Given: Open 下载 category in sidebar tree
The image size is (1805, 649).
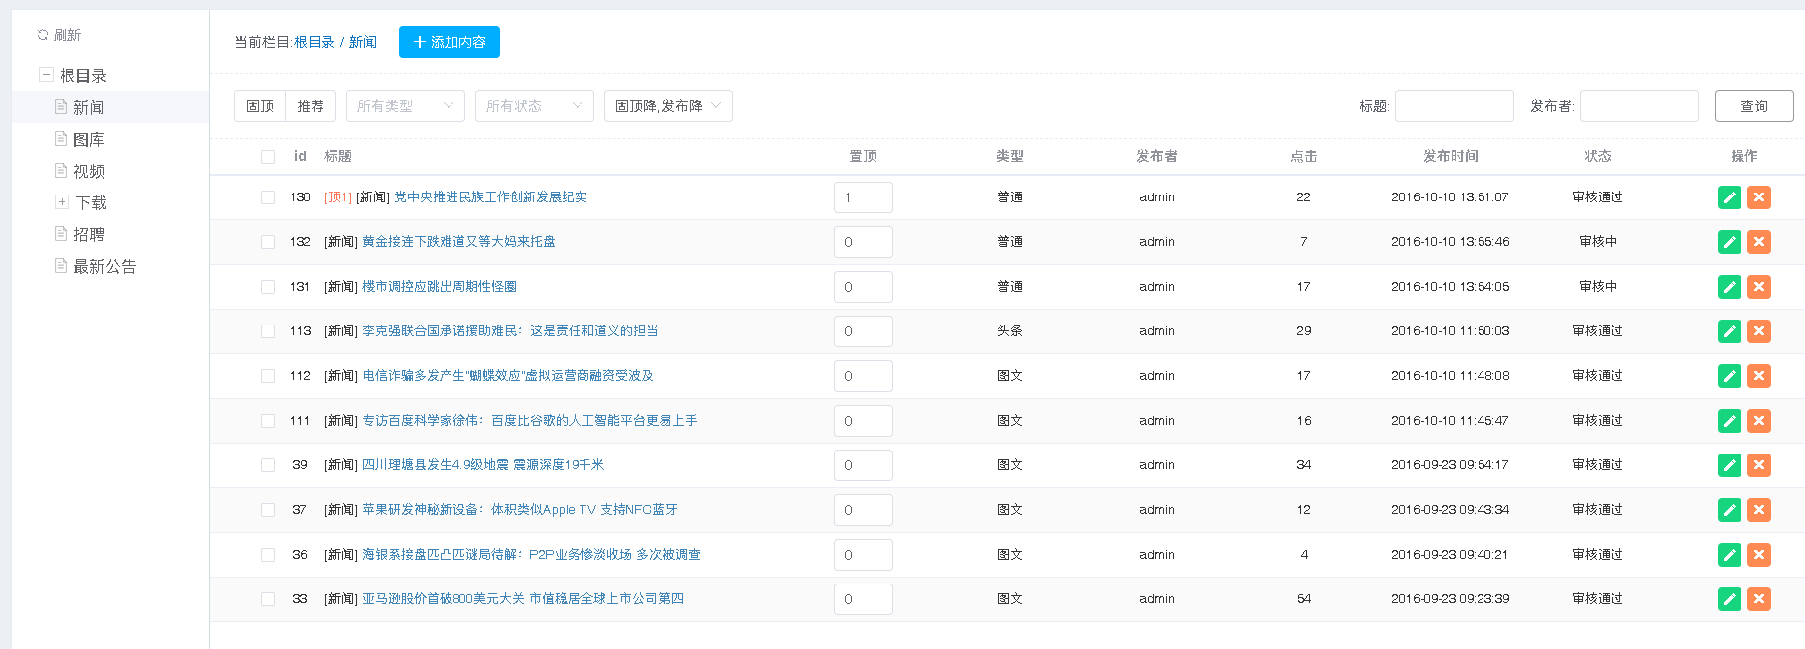Looking at the screenshot, I should tap(91, 203).
